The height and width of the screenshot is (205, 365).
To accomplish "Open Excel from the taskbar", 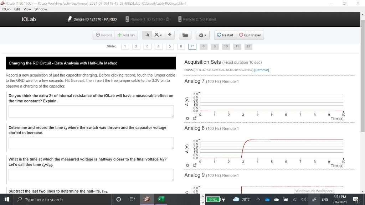I will pyautogui.click(x=161, y=199).
